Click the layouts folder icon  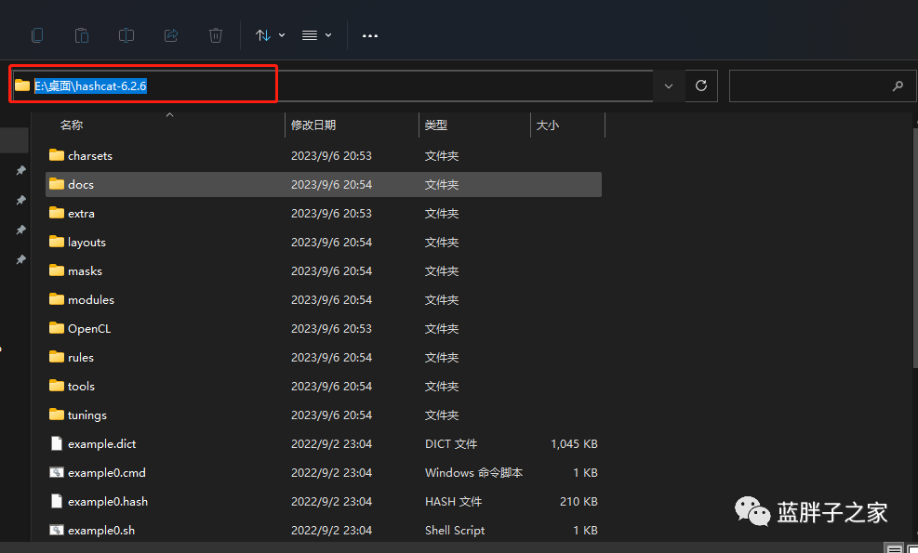56,242
